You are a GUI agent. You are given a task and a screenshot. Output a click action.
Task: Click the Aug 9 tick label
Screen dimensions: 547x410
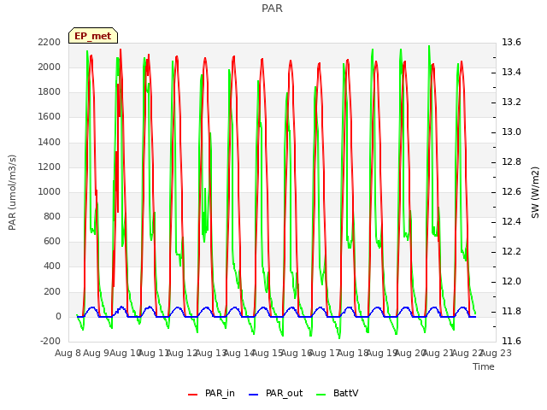97,353
